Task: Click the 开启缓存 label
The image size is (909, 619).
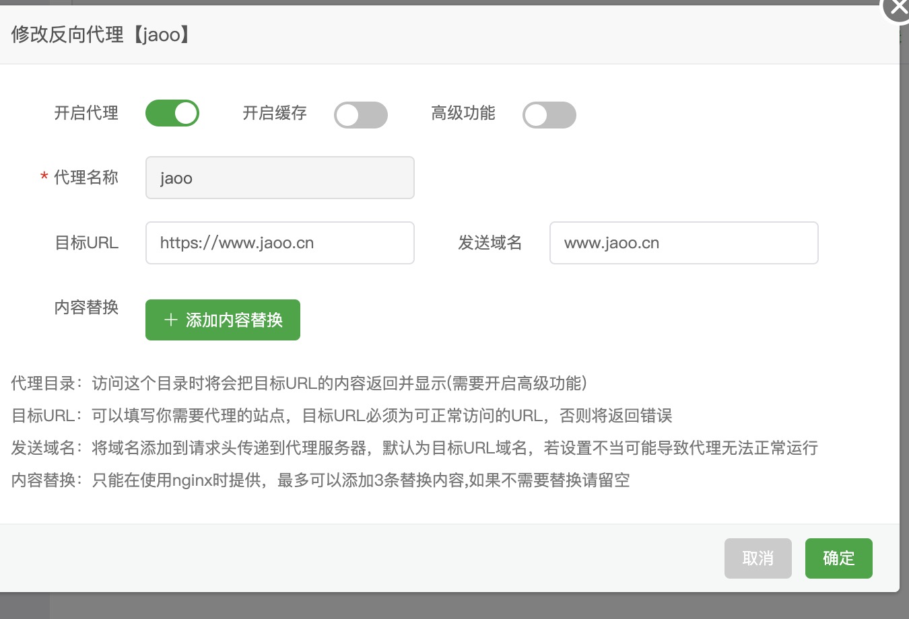Action: [275, 113]
